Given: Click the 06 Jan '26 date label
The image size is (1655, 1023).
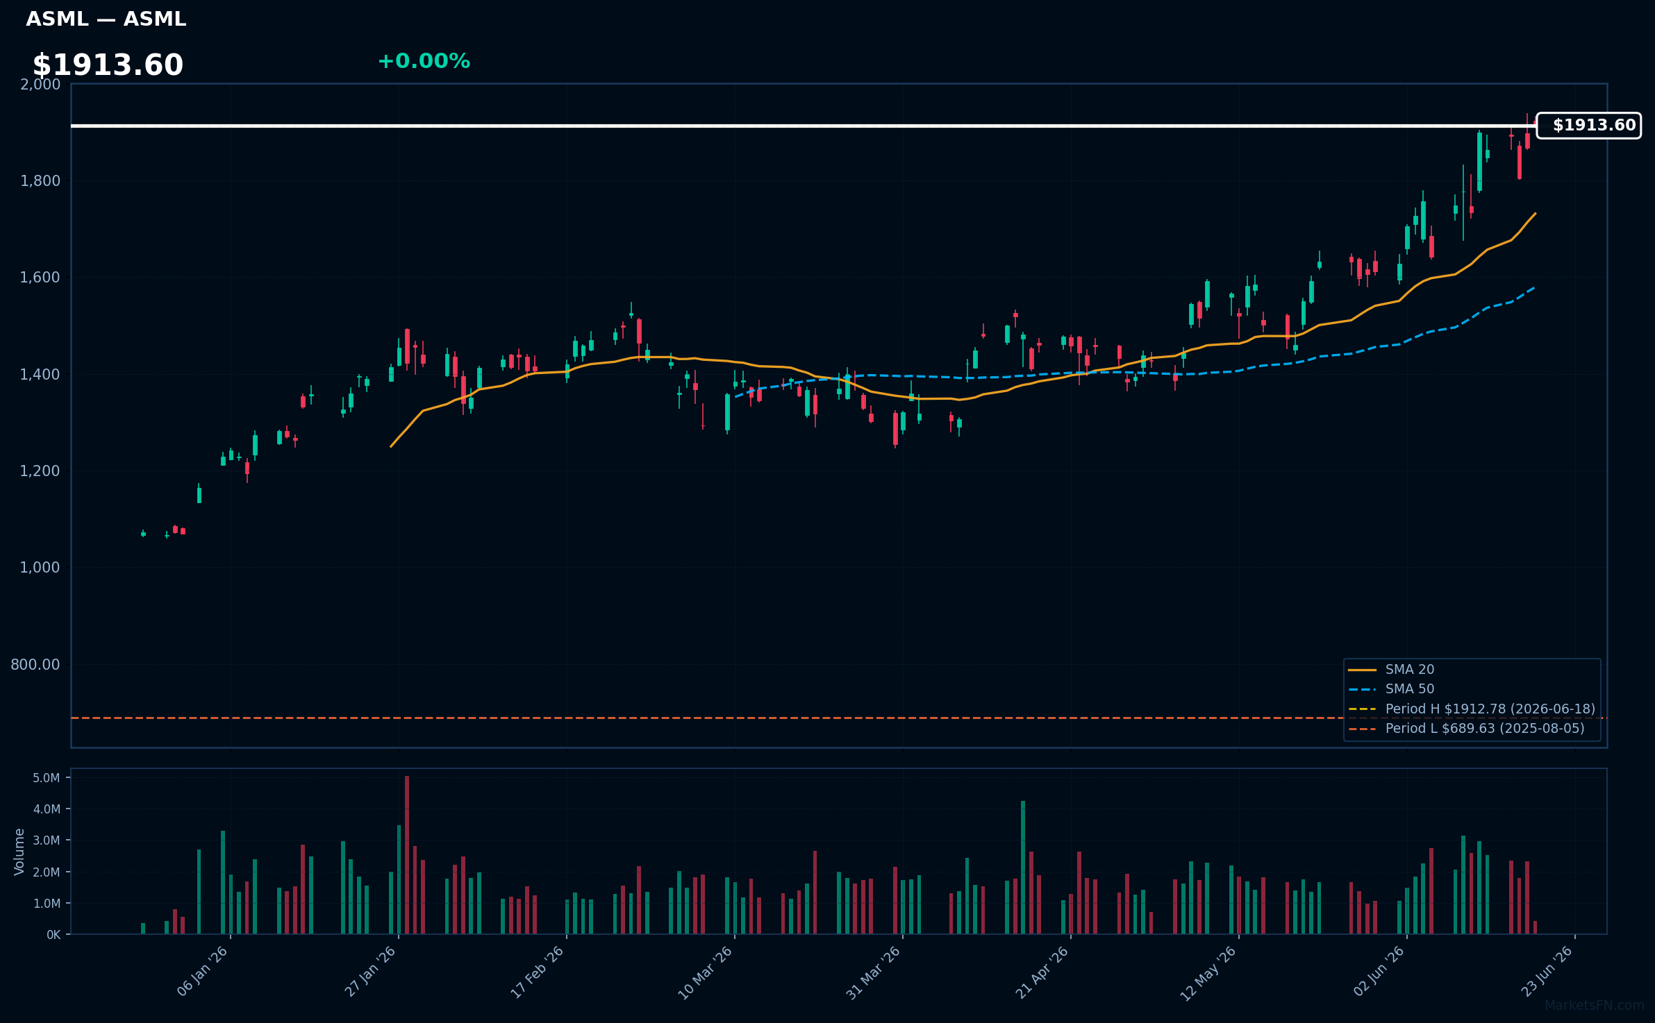Looking at the screenshot, I should point(203,972).
